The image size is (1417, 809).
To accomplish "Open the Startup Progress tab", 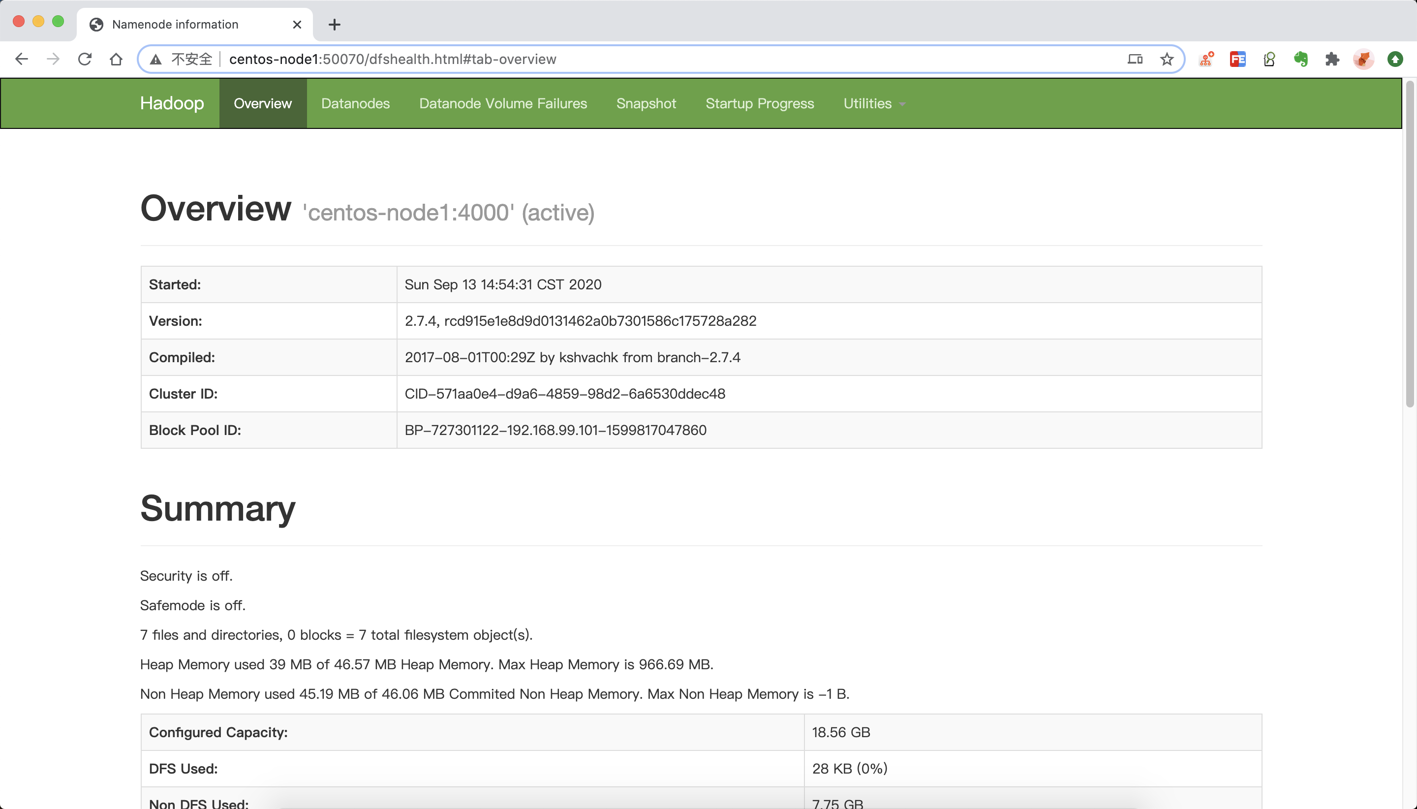I will tap(760, 103).
